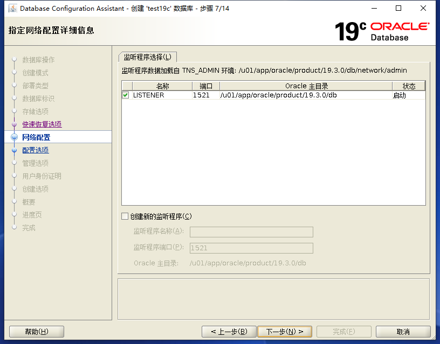440x344 pixels.
Task: Uncheck the LISTENER row checkbox
Action: tap(126, 95)
